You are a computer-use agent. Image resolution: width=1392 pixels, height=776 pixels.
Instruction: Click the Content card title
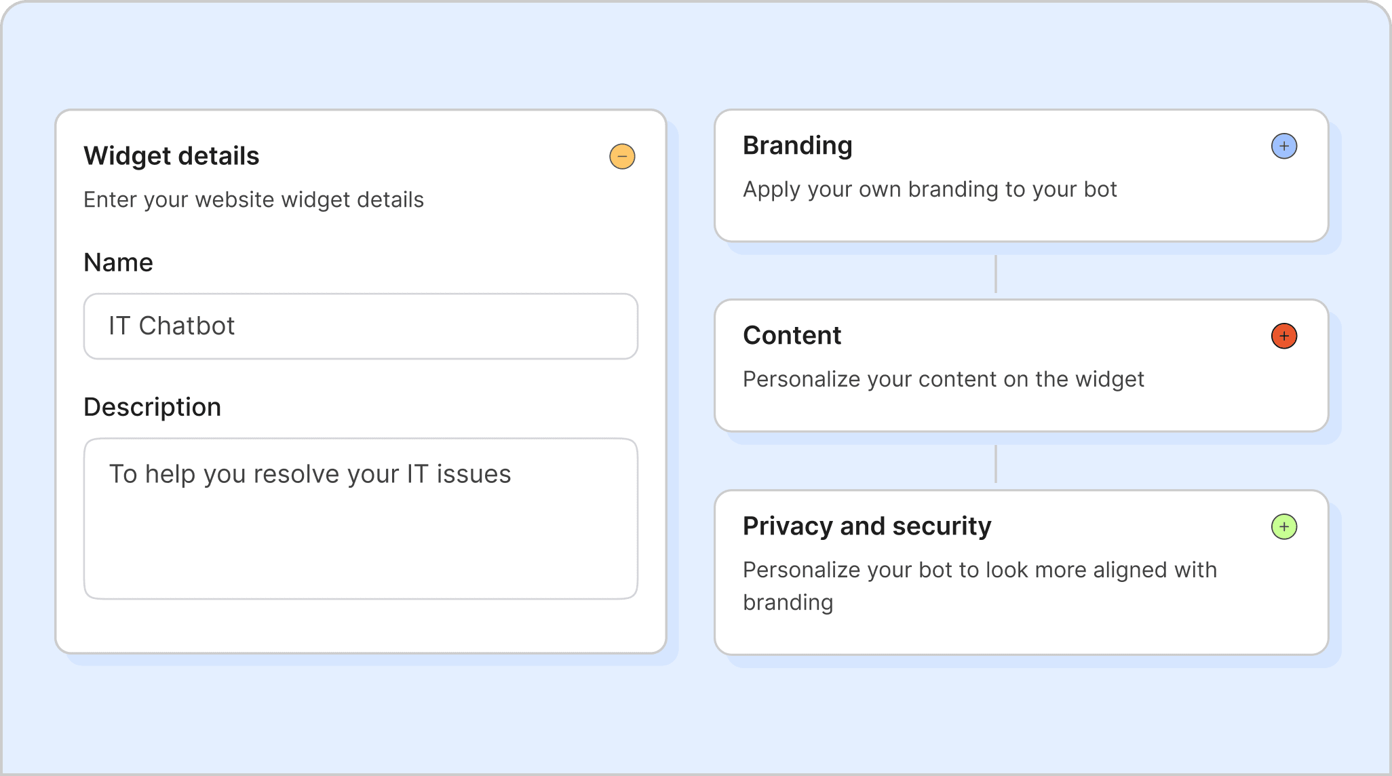click(x=792, y=336)
